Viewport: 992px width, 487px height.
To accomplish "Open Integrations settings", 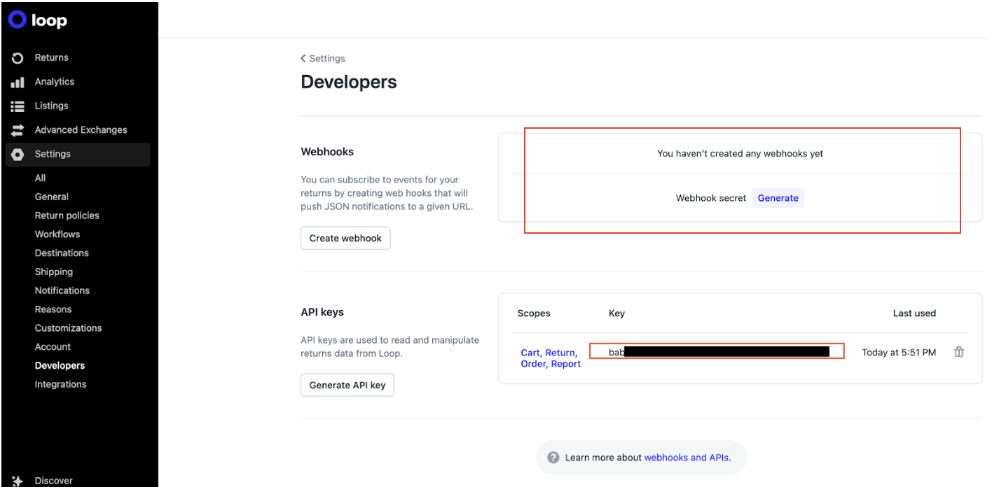I will tap(61, 384).
